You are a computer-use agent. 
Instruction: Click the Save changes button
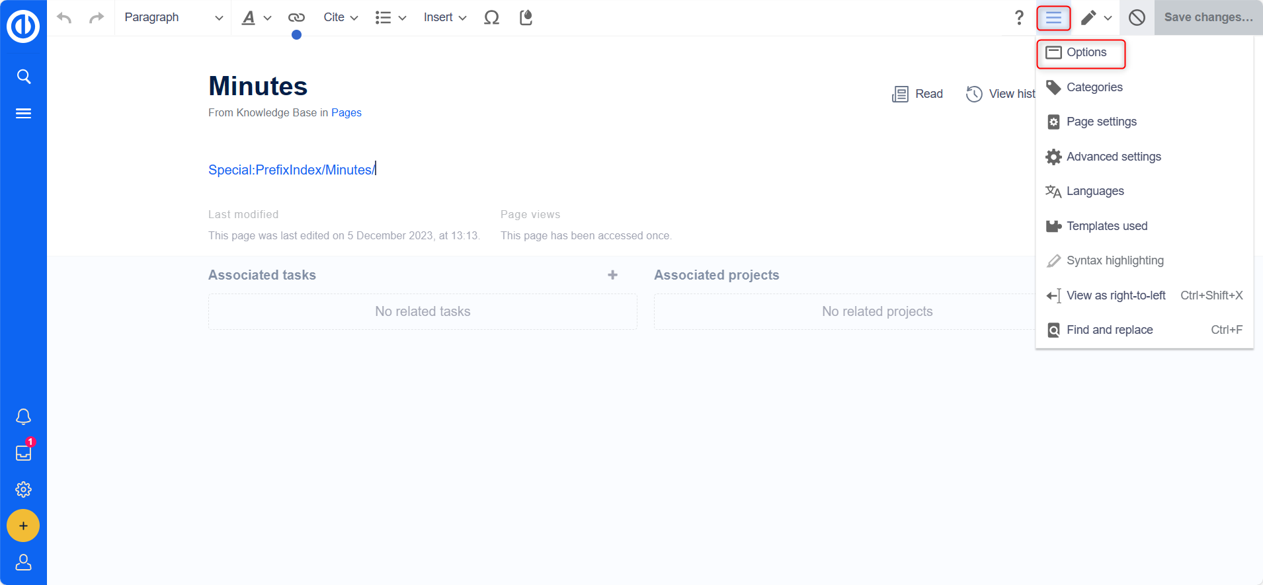pyautogui.click(x=1207, y=18)
